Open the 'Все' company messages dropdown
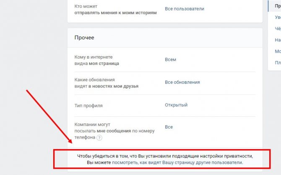 coord(169,127)
